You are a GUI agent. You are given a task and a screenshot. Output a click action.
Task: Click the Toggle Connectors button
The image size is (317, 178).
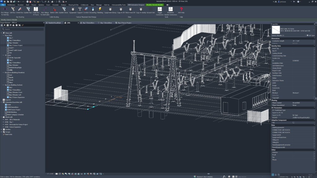(160, 10)
